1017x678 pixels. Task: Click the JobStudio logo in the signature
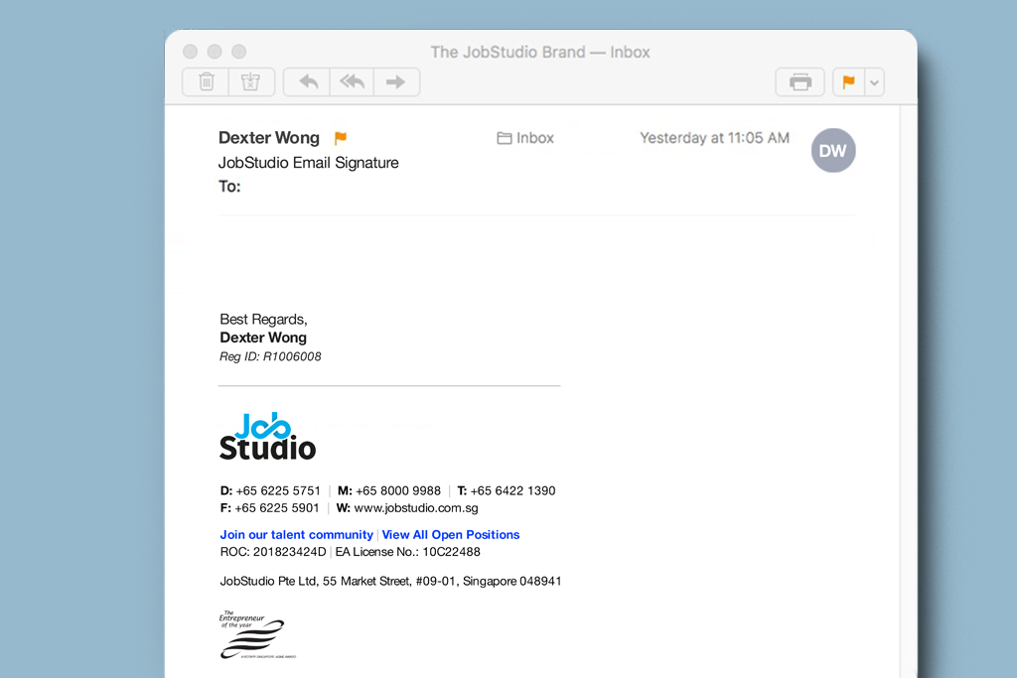(x=268, y=436)
